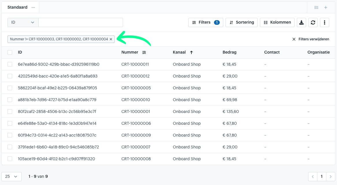Tick the checkbox for CRT-10000005
The image size is (337, 185).
pos(10,88)
